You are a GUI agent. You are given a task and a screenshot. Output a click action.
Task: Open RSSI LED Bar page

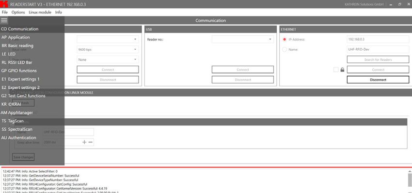(32, 62)
